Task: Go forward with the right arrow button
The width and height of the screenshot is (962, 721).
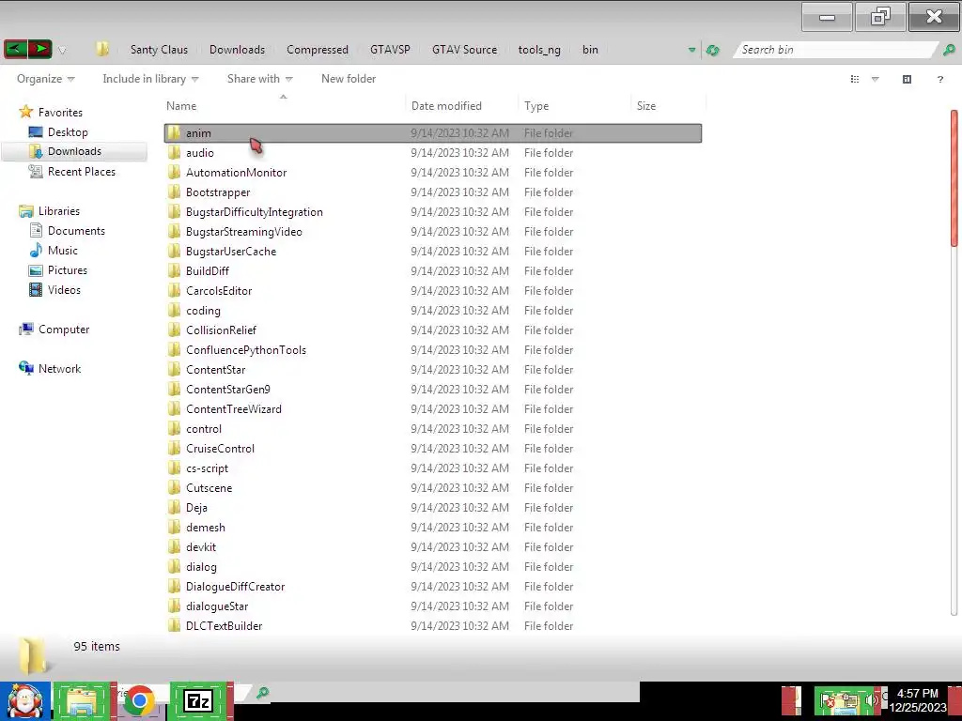Action: (39, 49)
